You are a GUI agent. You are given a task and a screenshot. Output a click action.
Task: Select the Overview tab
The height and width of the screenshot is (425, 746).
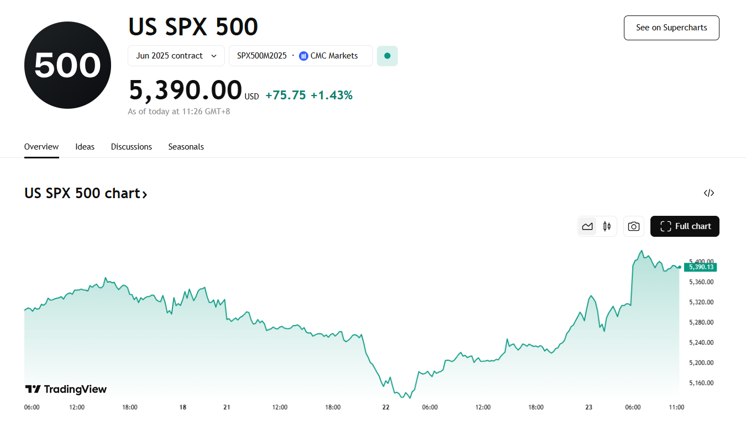click(x=41, y=147)
